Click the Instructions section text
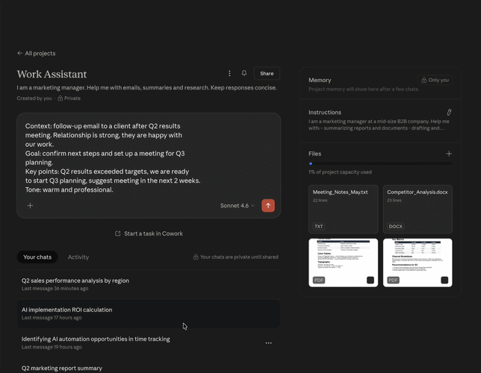 tap(379, 125)
